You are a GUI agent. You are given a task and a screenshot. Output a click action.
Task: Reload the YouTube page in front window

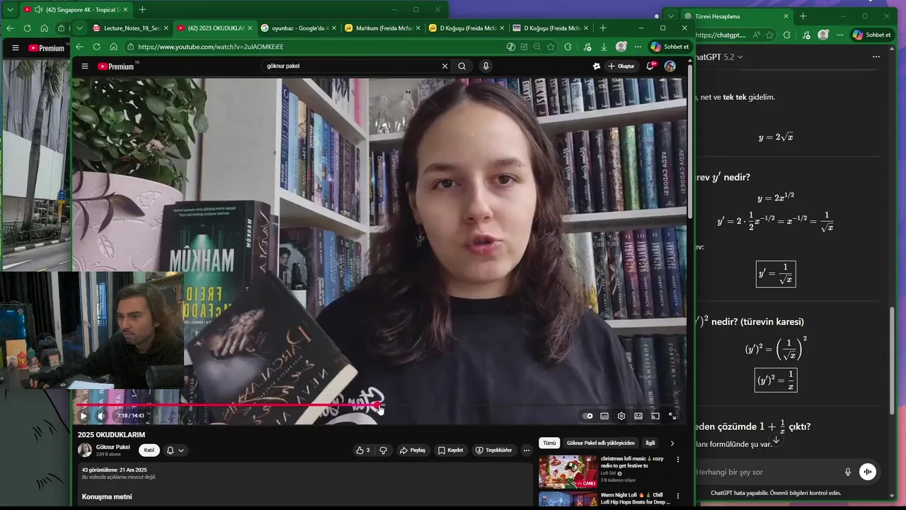[x=96, y=47]
